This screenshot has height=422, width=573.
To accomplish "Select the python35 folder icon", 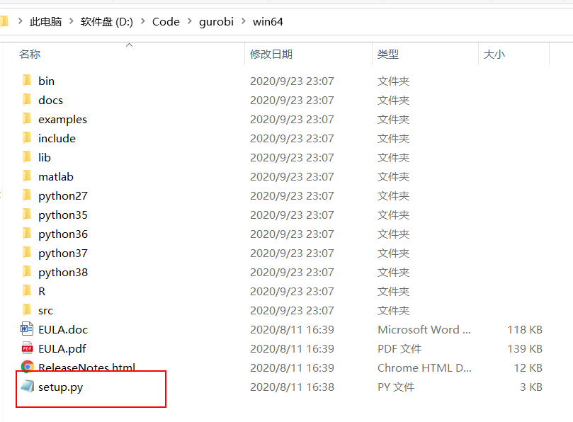I will click(27, 214).
